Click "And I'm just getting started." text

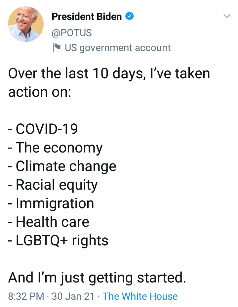point(97,278)
